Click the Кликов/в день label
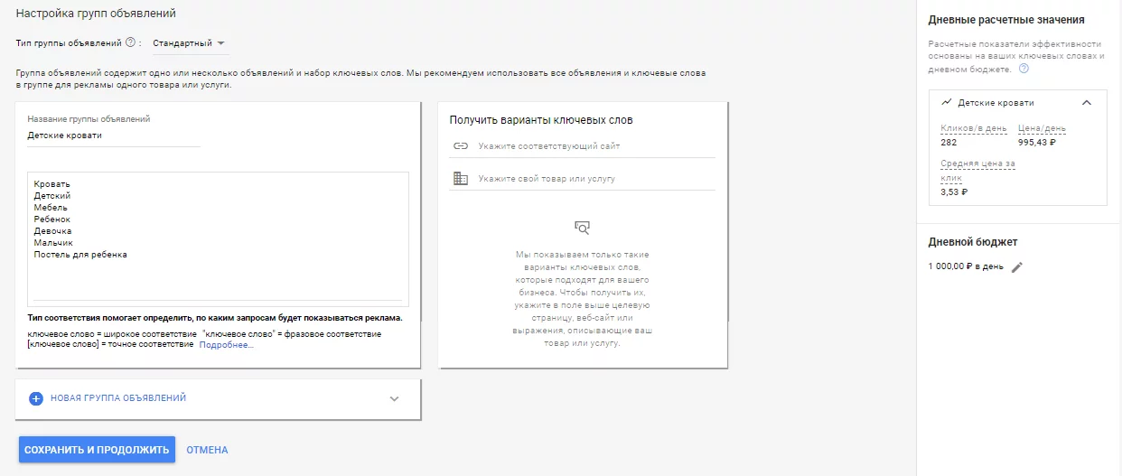 coord(974,128)
